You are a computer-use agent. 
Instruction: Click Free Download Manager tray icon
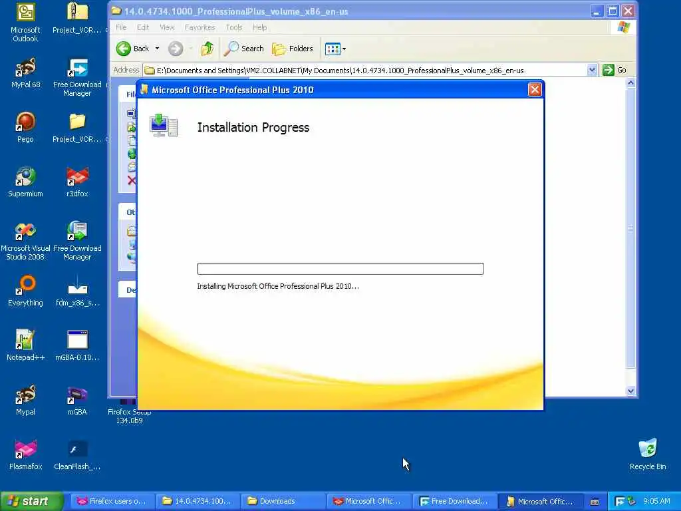[x=620, y=502]
